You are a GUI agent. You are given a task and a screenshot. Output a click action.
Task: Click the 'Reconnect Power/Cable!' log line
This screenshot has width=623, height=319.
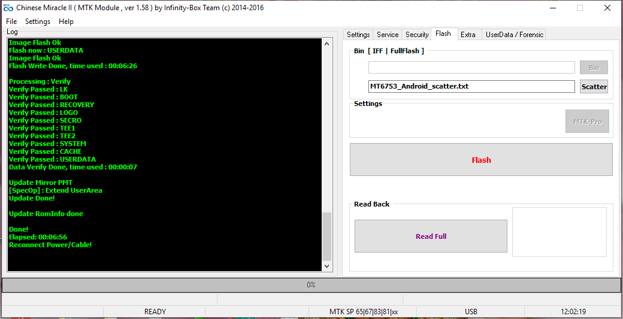click(x=50, y=245)
